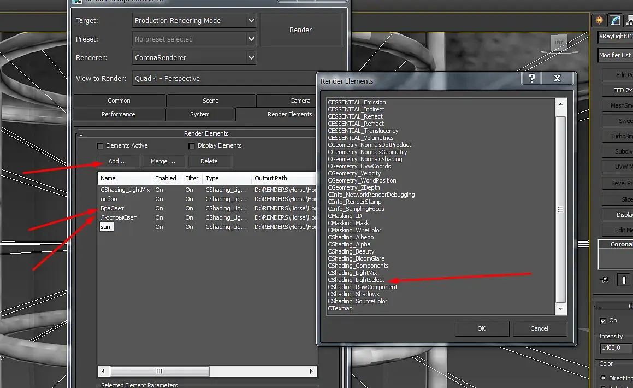This screenshot has height=388, width=633.
Task: Click the Intensity value field 1400,0
Action: [616, 348]
